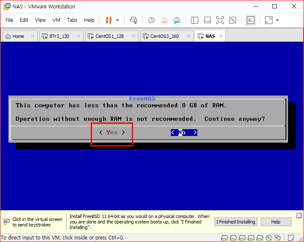Open the Tabs menu
The width and height of the screenshot is (304, 242).
click(x=72, y=20)
